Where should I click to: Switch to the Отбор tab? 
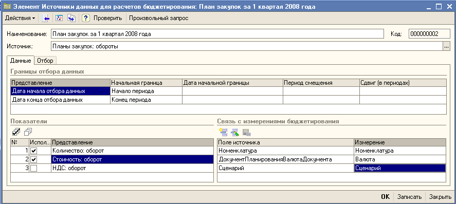pyautogui.click(x=45, y=61)
